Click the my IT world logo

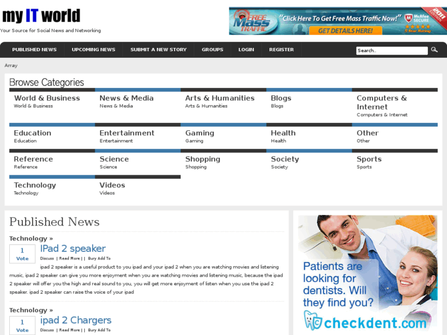click(41, 16)
